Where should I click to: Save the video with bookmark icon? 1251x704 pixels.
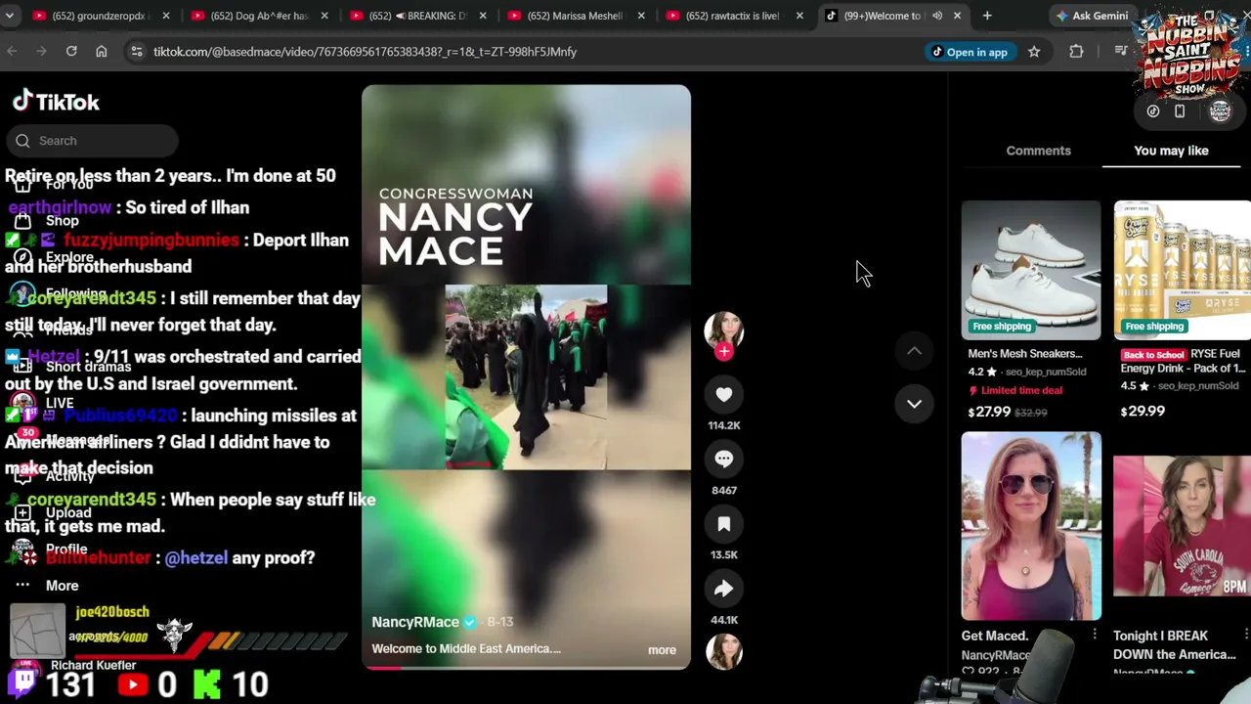pos(724,524)
